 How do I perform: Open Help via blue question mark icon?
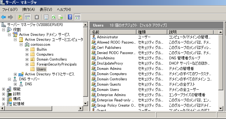coord(70,17)
